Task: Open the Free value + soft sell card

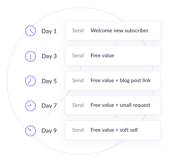Action: point(113,130)
